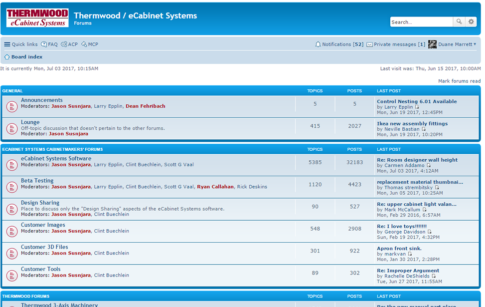
Task: Click the Customer Images forum icon
Action: pos(12,232)
